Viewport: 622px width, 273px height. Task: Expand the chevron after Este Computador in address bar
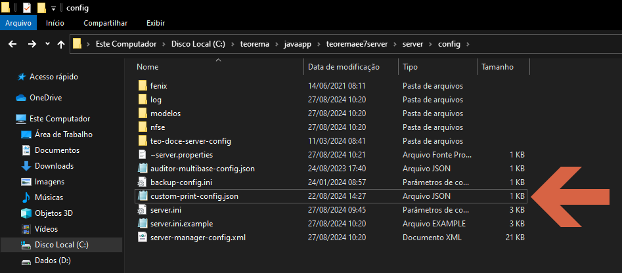coord(164,44)
